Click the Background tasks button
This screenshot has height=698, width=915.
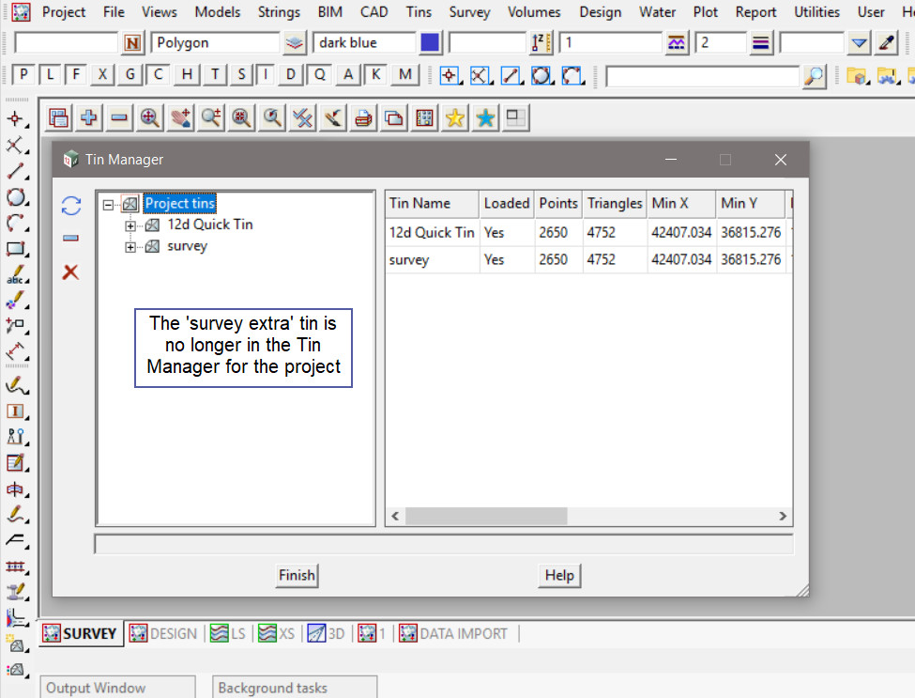[x=295, y=687]
